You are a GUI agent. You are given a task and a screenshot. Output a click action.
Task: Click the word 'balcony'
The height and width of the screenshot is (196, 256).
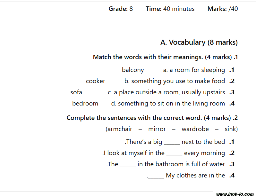point(133,70)
